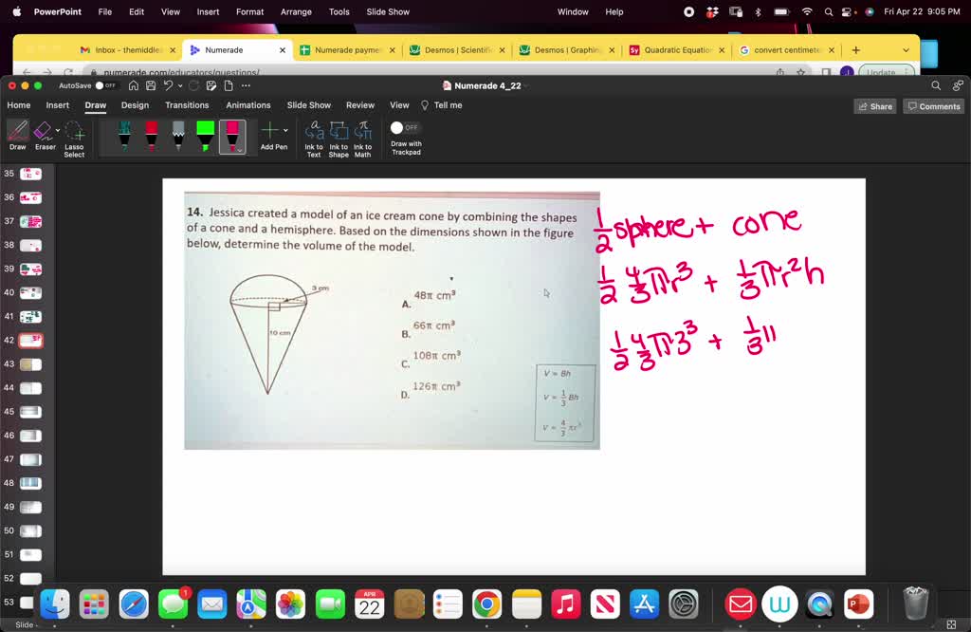Switch to the Animations tab
Screen dimensions: 971x632
coord(247,105)
